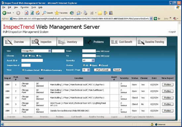The height and width of the screenshot is (127, 182).
Task: Click the Print To Excel button
Action: click(x=102, y=70)
